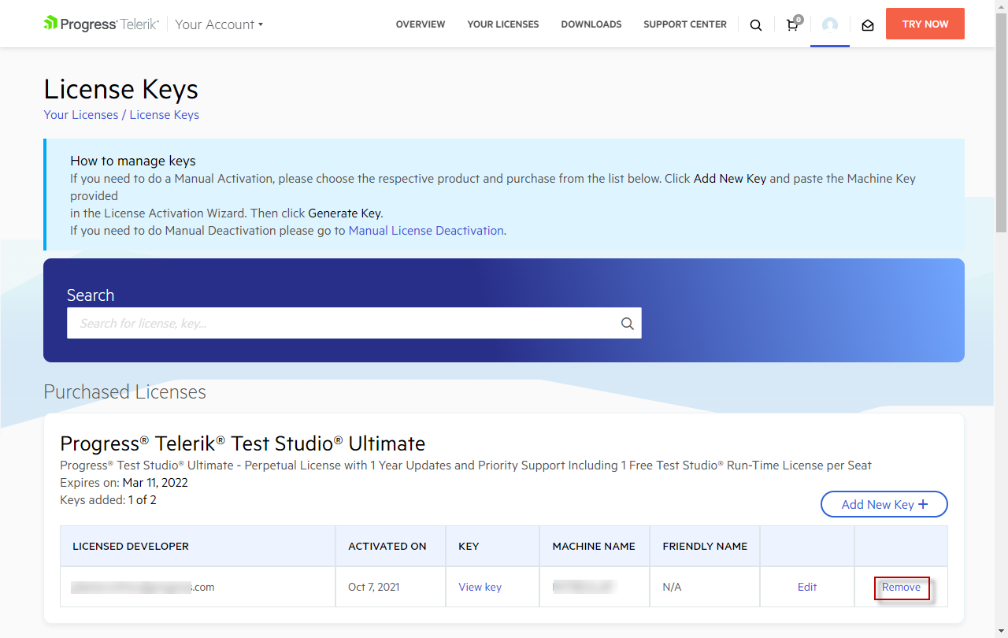Click the Progress Telerik Test Studio Ultimate heading
Image resolution: width=1008 pixels, height=638 pixels.
click(243, 443)
